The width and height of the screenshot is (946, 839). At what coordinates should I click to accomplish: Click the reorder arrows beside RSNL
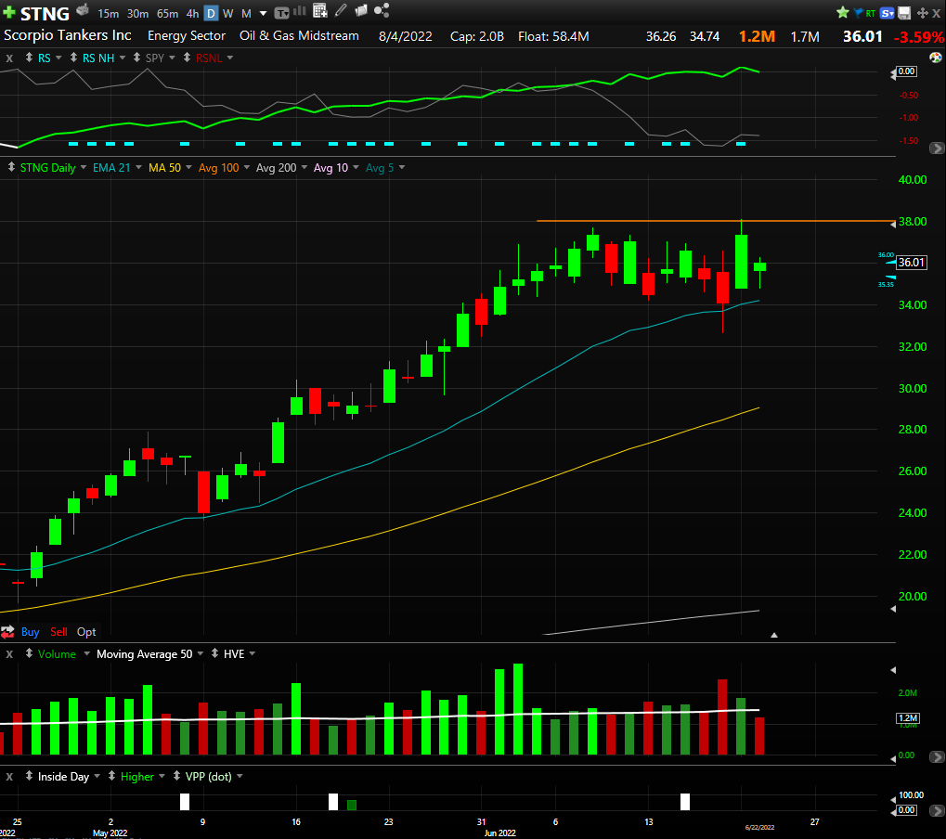click(x=187, y=58)
